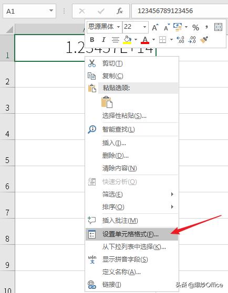Open accounting format dropdown arrow
Image resolution: width=228 pixels, height=293 pixels.
(186, 27)
